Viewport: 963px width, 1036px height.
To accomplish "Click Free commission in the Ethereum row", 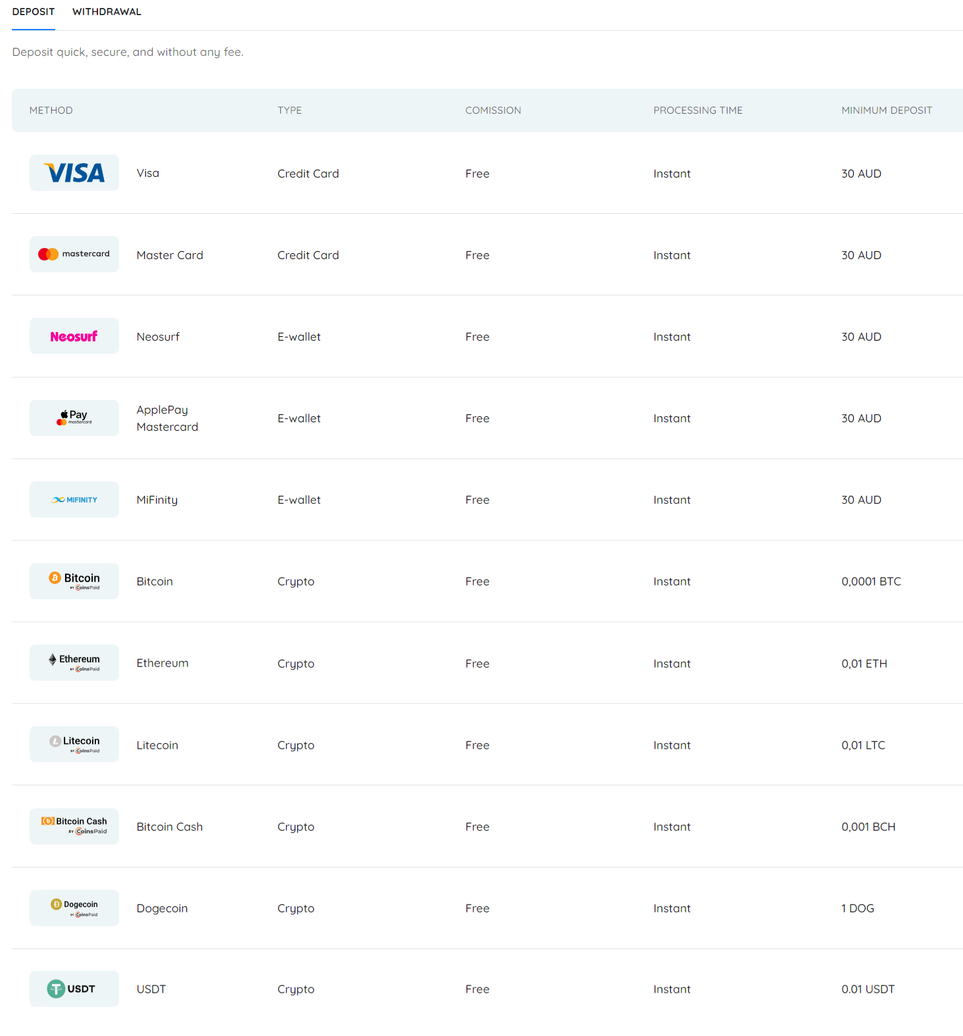I will pos(477,664).
